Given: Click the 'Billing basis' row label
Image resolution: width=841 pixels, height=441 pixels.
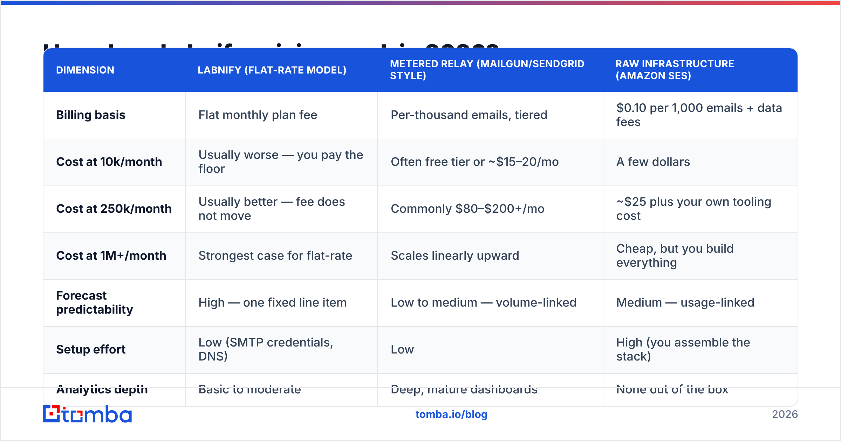Looking at the screenshot, I should point(91,115).
